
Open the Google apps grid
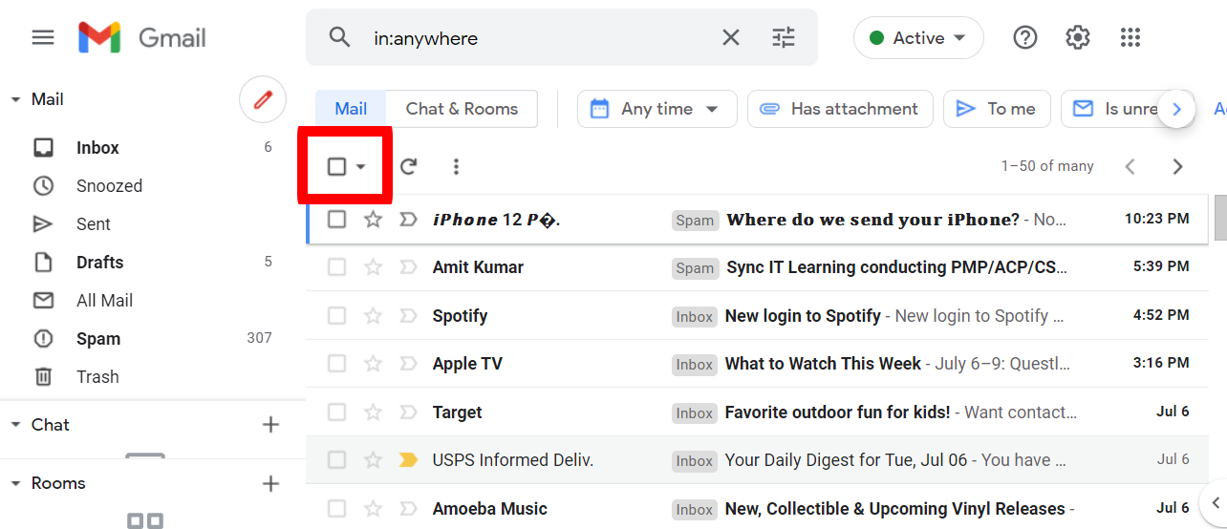[x=1130, y=38]
